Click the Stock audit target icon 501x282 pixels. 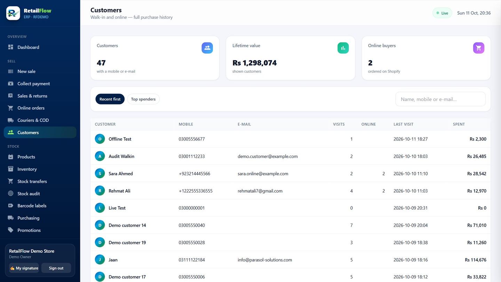pyautogui.click(x=11, y=194)
